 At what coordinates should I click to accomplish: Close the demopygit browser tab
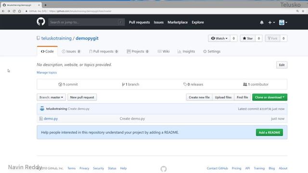39,5
